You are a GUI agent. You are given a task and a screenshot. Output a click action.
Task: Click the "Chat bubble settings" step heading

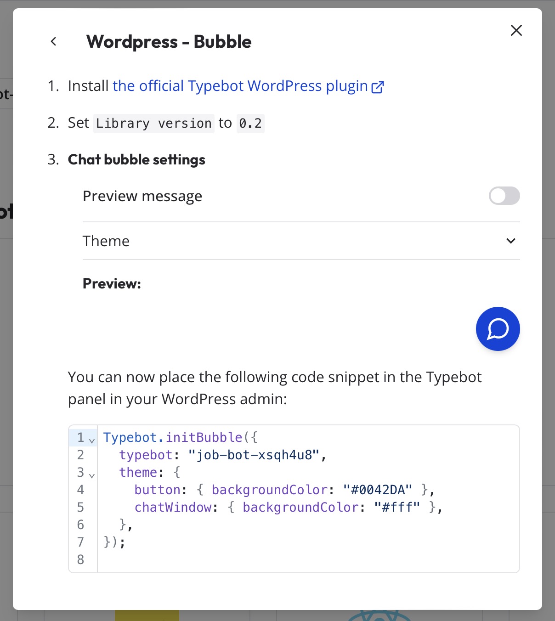(136, 159)
